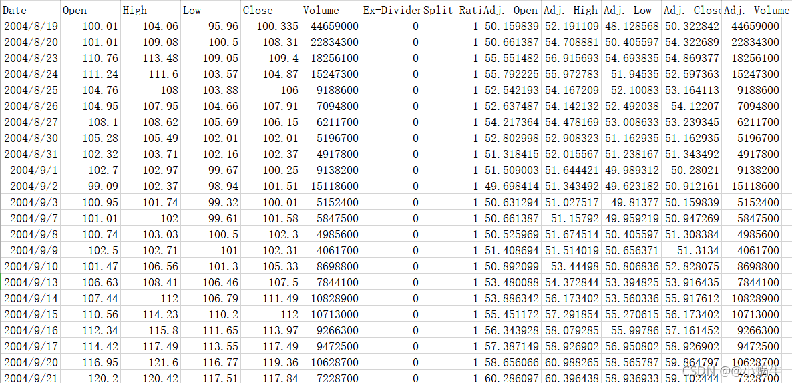Screen dimensions: 792x383
Task: Click date cell 2004/9/16
Action: tap(31, 330)
